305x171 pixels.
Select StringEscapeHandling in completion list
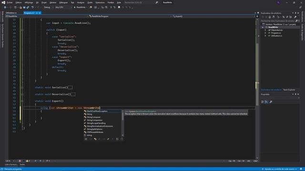pos(102,123)
